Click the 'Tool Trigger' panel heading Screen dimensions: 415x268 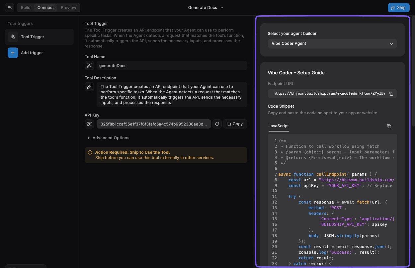96,24
